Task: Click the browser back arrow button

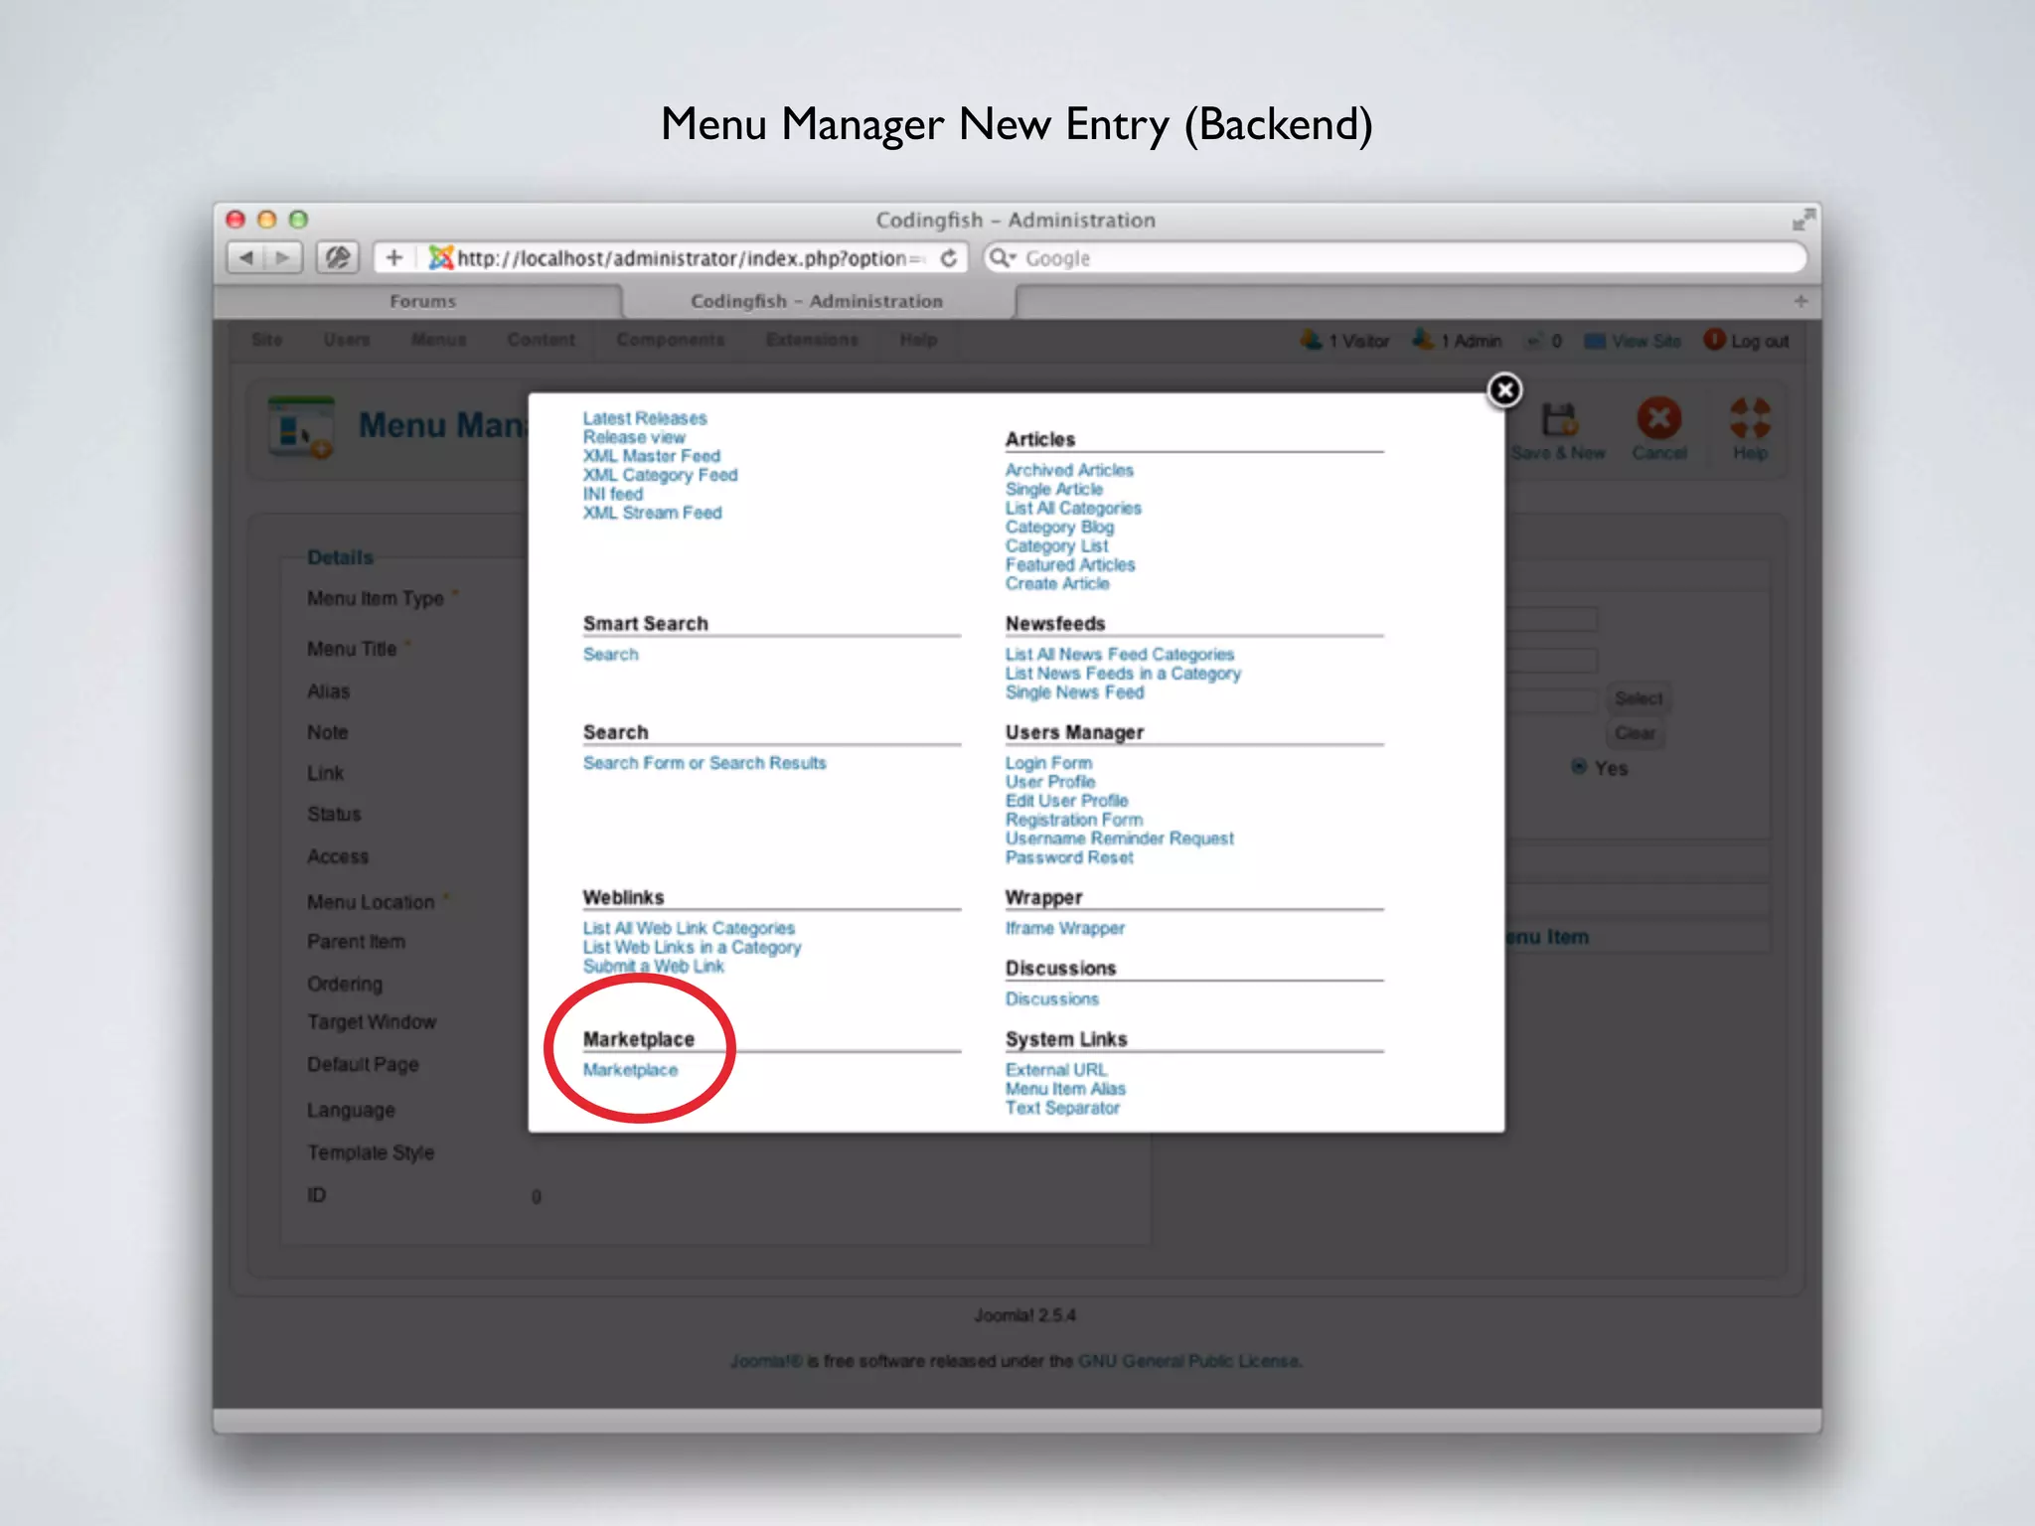Action: 245,258
